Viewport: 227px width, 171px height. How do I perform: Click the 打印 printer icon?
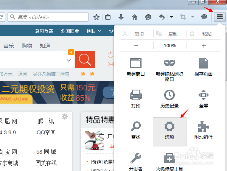coord(136,95)
